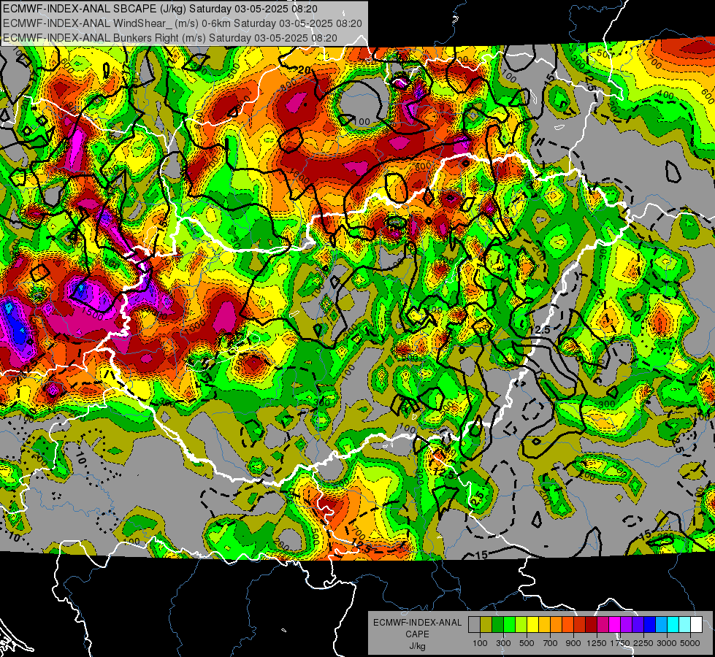715x657 pixels.
Task: Click the bright magenta legend swatch
Action: click(615, 625)
